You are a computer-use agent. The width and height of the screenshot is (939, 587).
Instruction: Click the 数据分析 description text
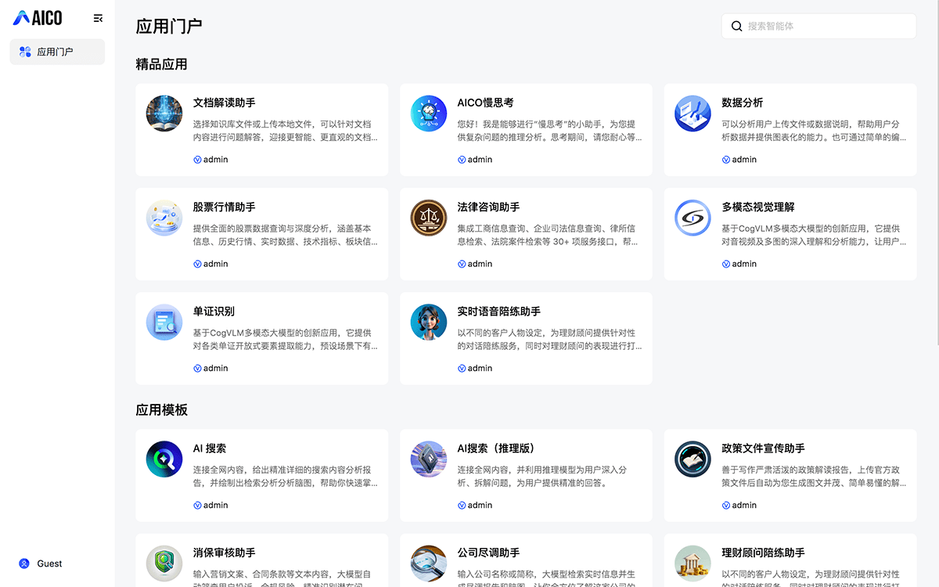(x=814, y=131)
